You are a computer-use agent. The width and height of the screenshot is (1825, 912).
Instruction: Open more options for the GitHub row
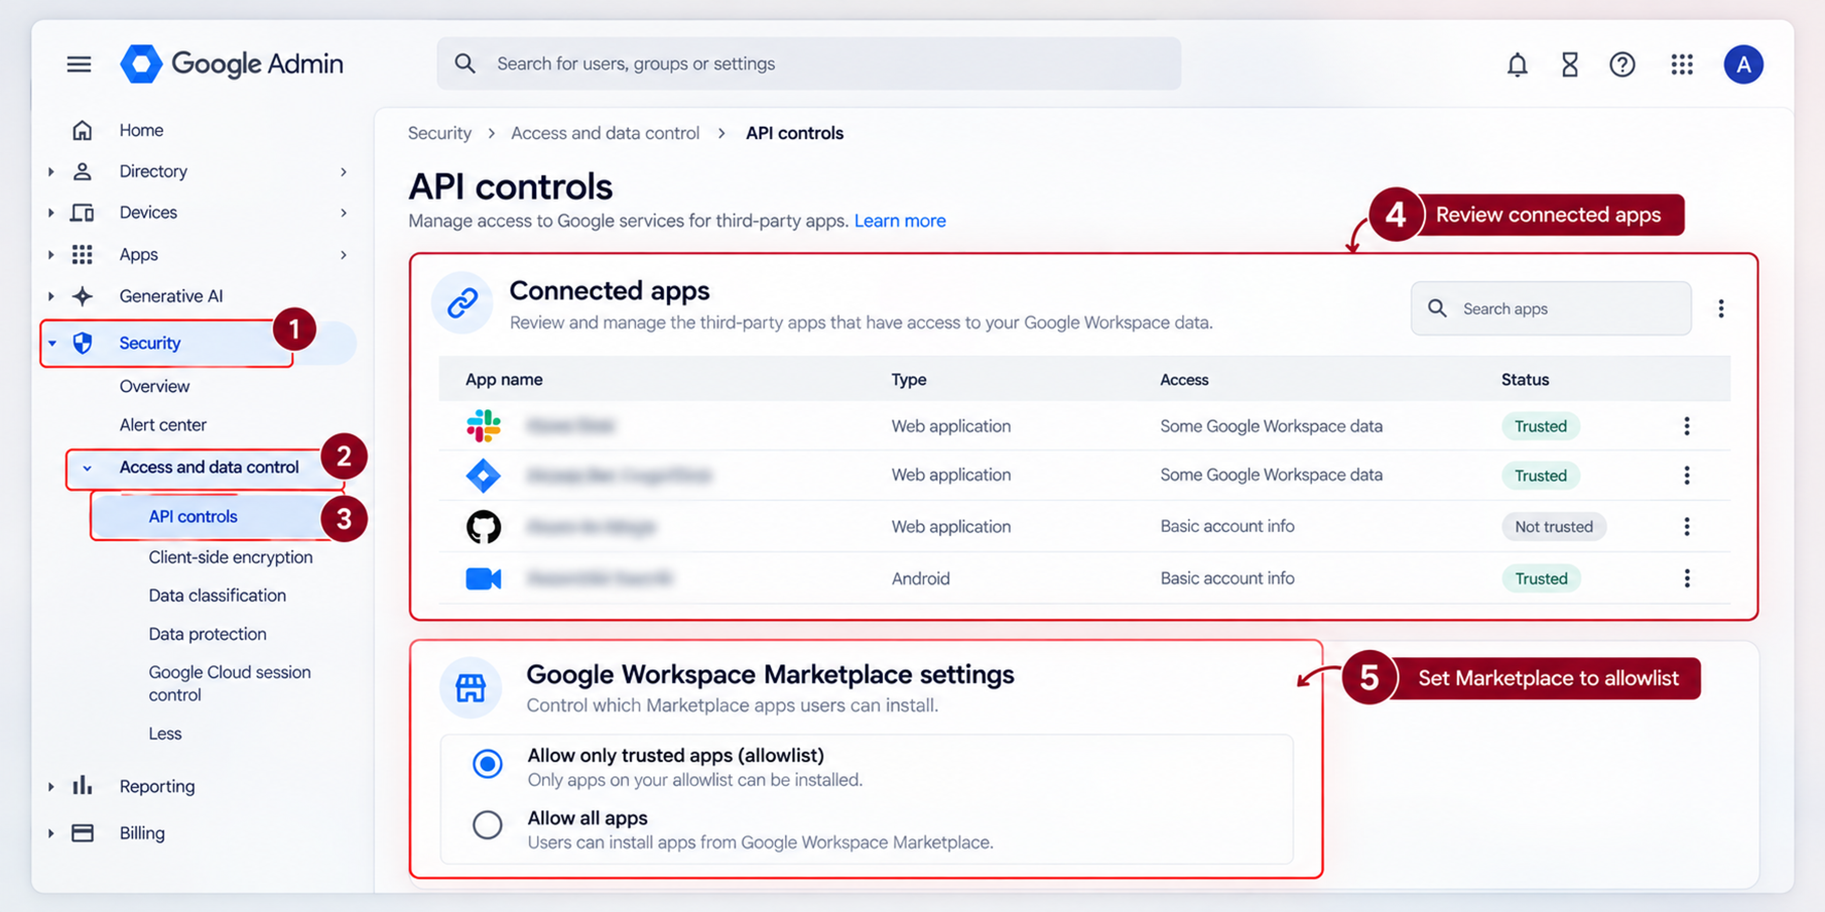[1687, 527]
